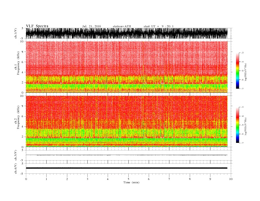The width and height of the screenshot is (260, 201).
Task: Click the ch.2 "log(PSD)(V²/Hz)" colorbar label
Action: (x=246, y=126)
